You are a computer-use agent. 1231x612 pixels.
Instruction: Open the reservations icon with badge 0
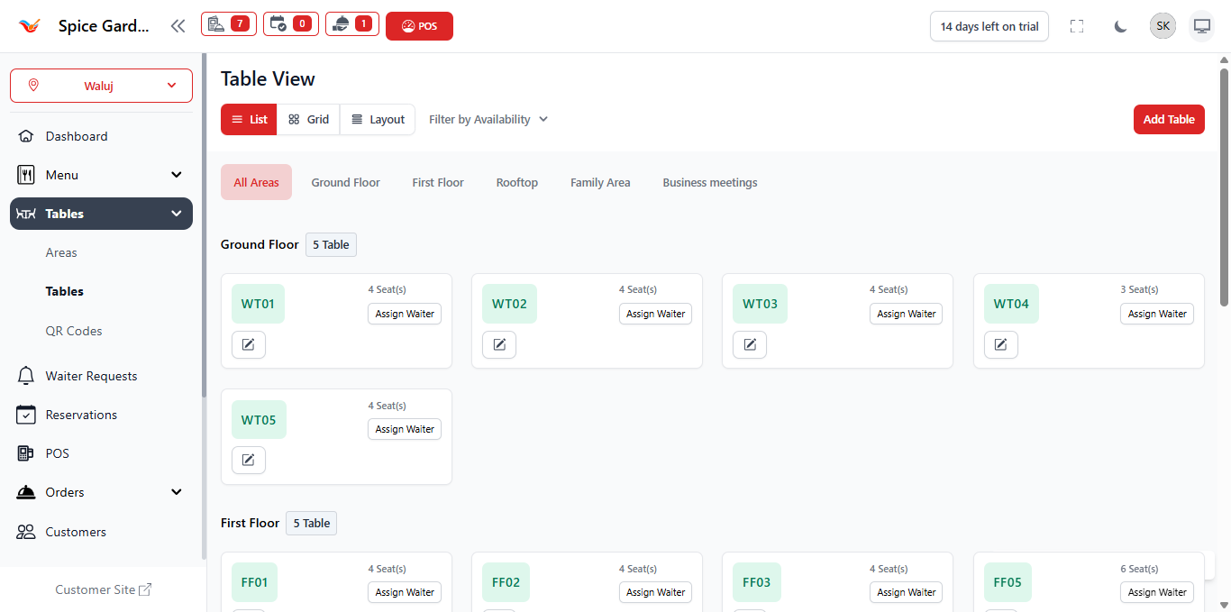[290, 24]
